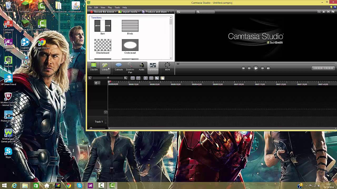Add a new track with plus button
This screenshot has height=189, width=337.
[x=106, y=112]
